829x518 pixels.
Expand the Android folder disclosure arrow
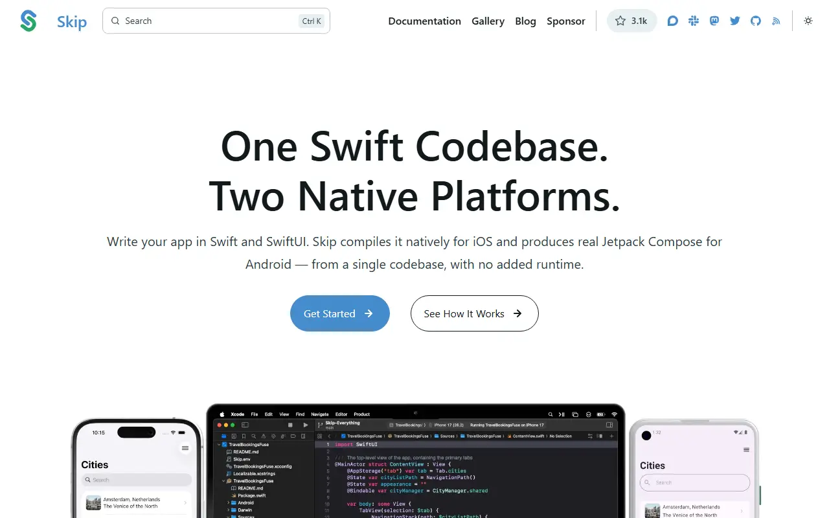[x=229, y=502]
